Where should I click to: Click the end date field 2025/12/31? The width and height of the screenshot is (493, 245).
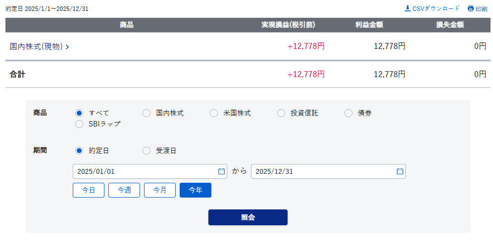point(322,171)
